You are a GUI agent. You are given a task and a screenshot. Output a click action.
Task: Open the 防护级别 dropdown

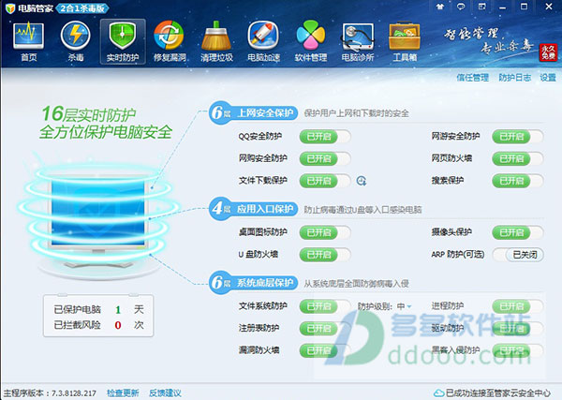pos(405,306)
